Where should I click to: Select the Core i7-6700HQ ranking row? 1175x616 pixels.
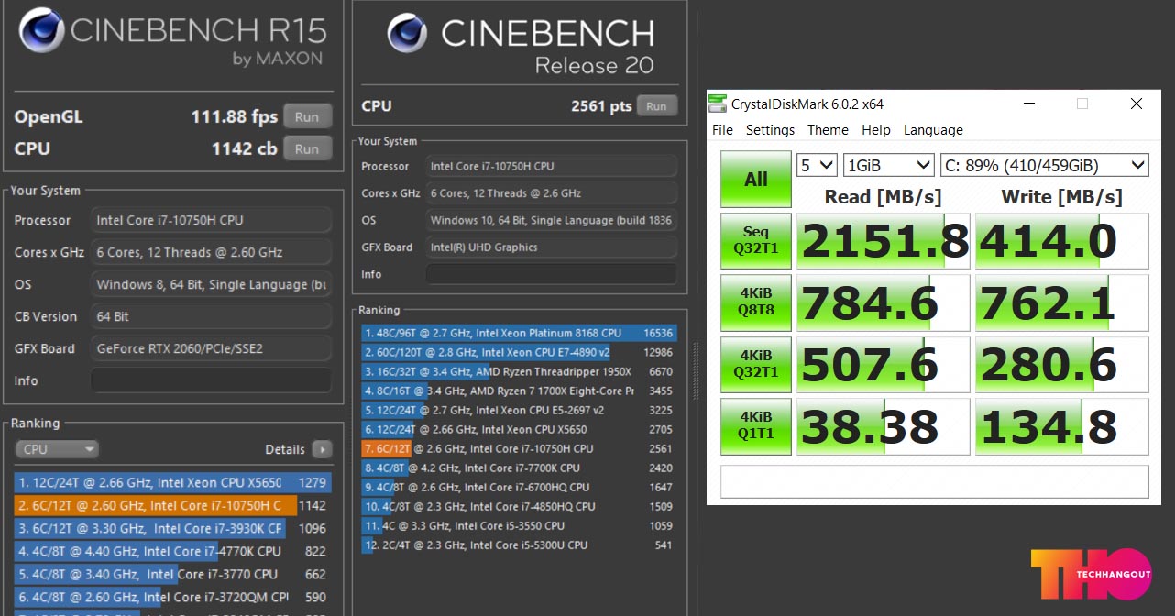tap(519, 487)
